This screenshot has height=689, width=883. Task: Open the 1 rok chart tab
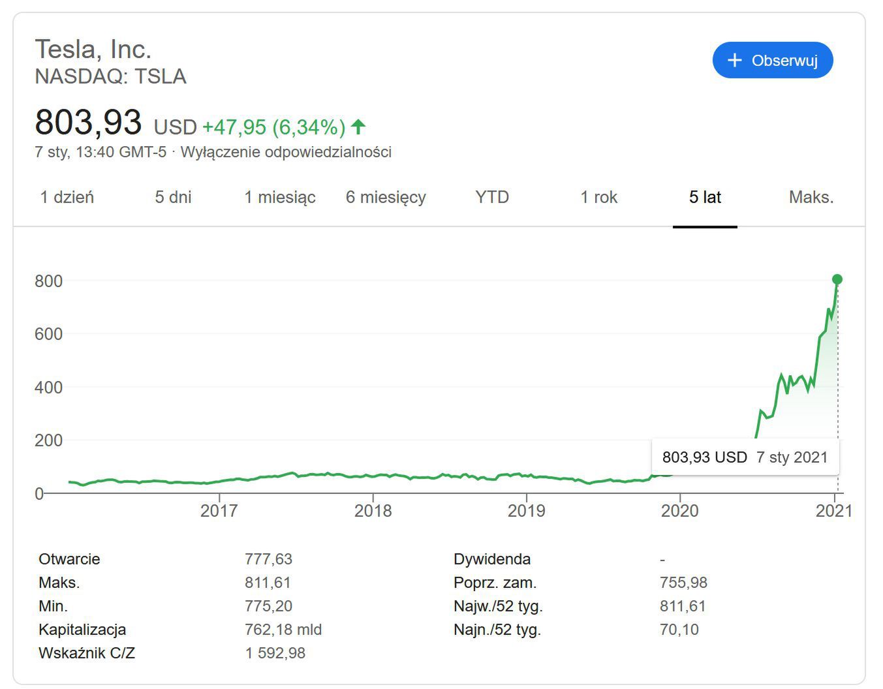tap(598, 197)
